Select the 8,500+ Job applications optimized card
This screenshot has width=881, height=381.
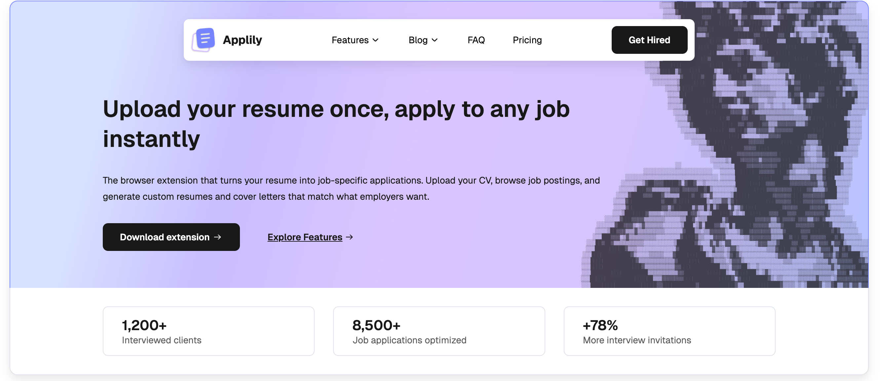pyautogui.click(x=439, y=331)
